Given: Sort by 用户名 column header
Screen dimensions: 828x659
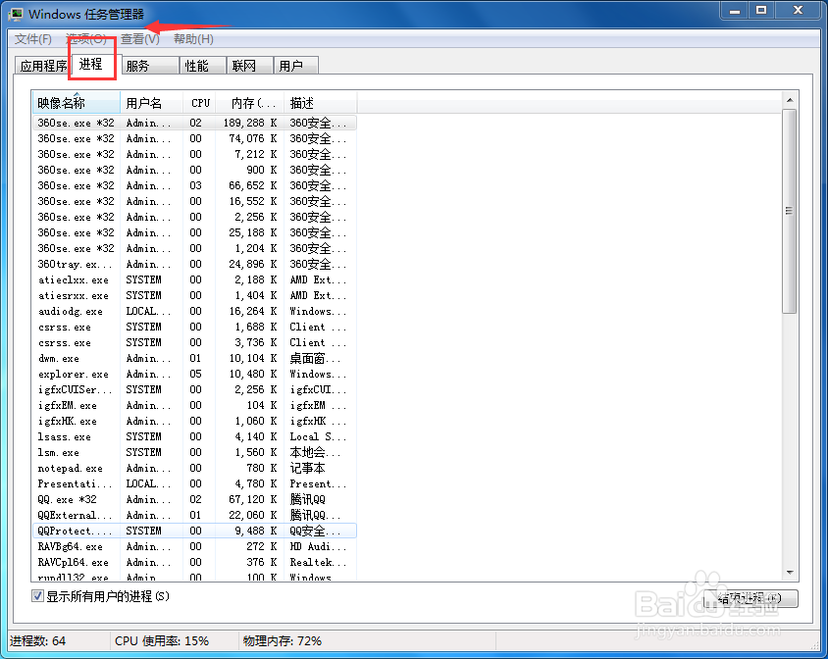Looking at the screenshot, I should [x=151, y=102].
